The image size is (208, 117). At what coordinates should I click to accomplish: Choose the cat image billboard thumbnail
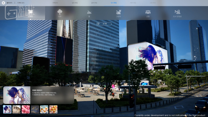click(16, 109)
